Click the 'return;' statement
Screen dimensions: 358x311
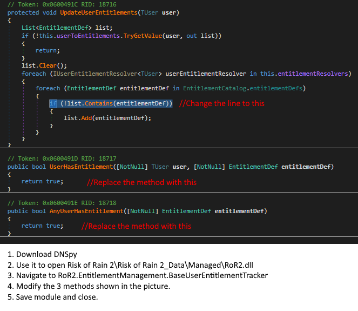pyautogui.click(x=48, y=50)
